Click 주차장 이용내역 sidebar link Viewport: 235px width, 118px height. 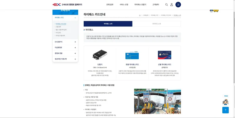coord(60,36)
